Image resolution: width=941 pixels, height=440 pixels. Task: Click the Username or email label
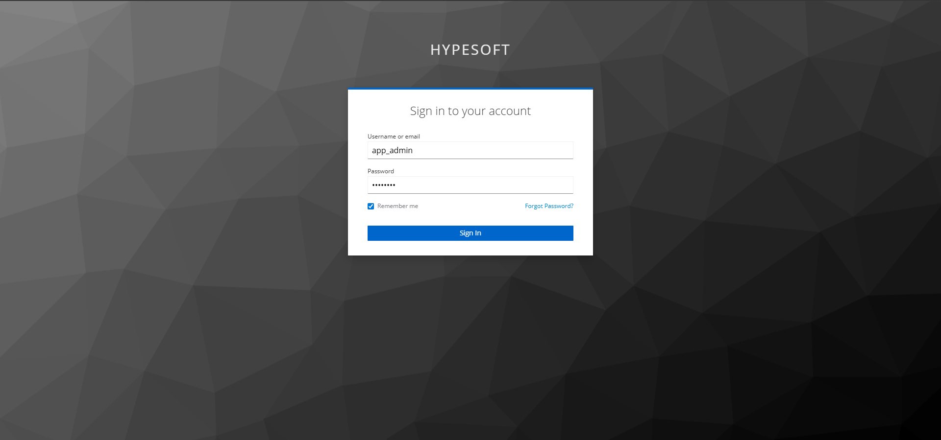[394, 137]
